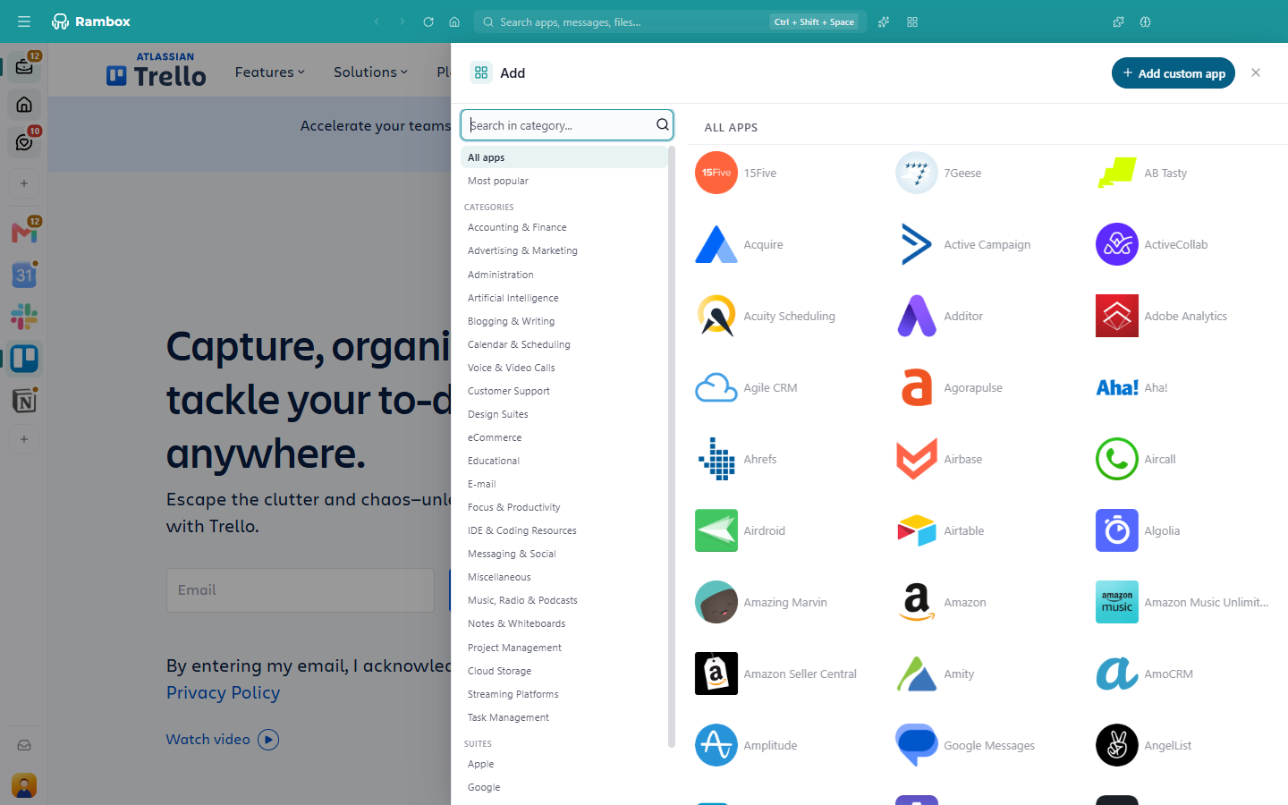This screenshot has width=1288, height=805.
Task: Click the user avatar at bottom of sidebar
Action: pyautogui.click(x=24, y=785)
